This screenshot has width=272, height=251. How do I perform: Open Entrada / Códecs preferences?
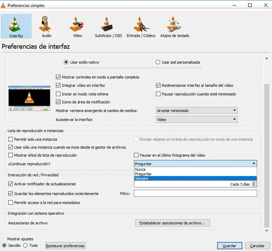pos(141,26)
